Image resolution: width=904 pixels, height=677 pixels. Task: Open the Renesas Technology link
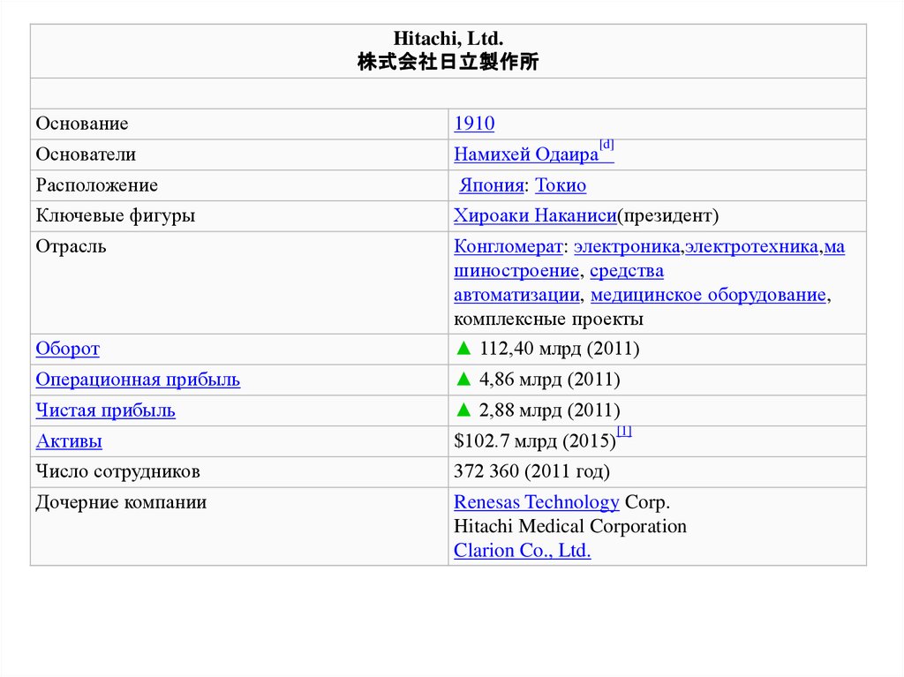[536, 502]
